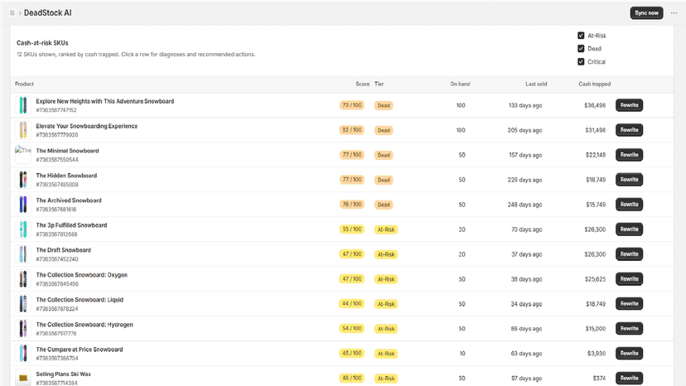This screenshot has width=686, height=386.
Task: Open The Archived Snowboard thumbnail image
Action: pyautogui.click(x=22, y=205)
